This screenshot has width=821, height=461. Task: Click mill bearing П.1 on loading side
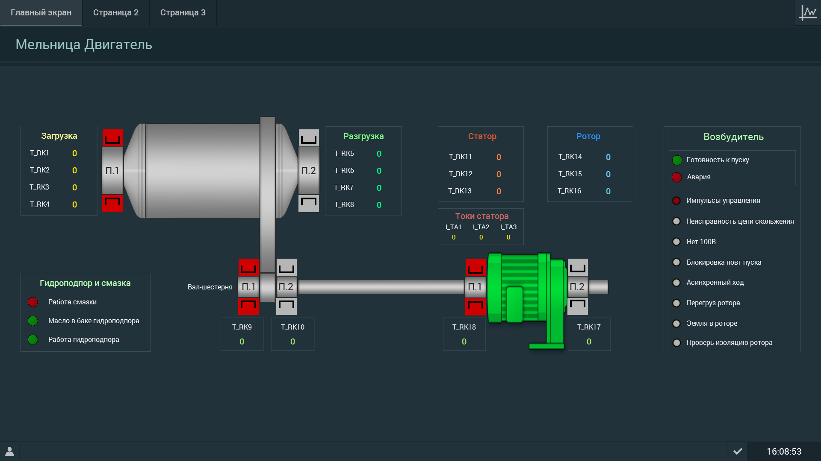tap(112, 171)
